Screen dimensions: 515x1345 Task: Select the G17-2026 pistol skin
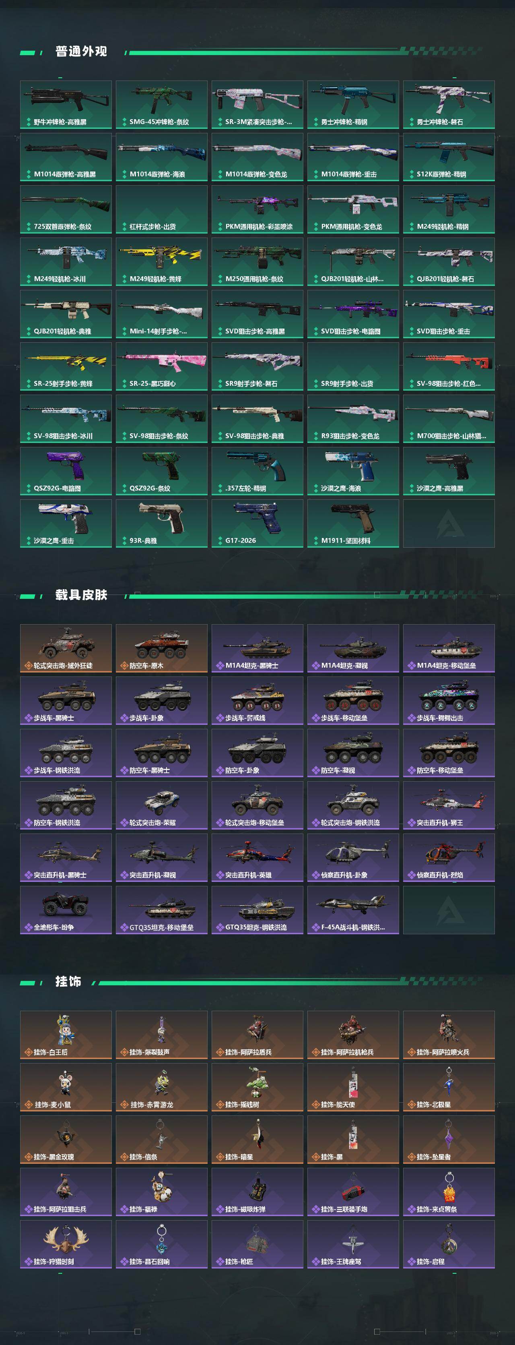[x=257, y=523]
